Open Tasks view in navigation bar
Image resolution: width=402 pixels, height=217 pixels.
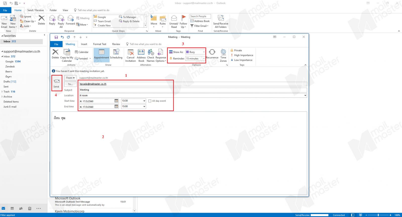coord(30,208)
